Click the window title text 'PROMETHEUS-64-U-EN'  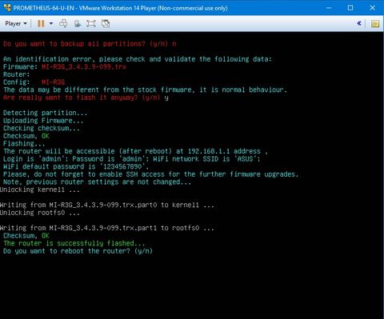point(44,8)
